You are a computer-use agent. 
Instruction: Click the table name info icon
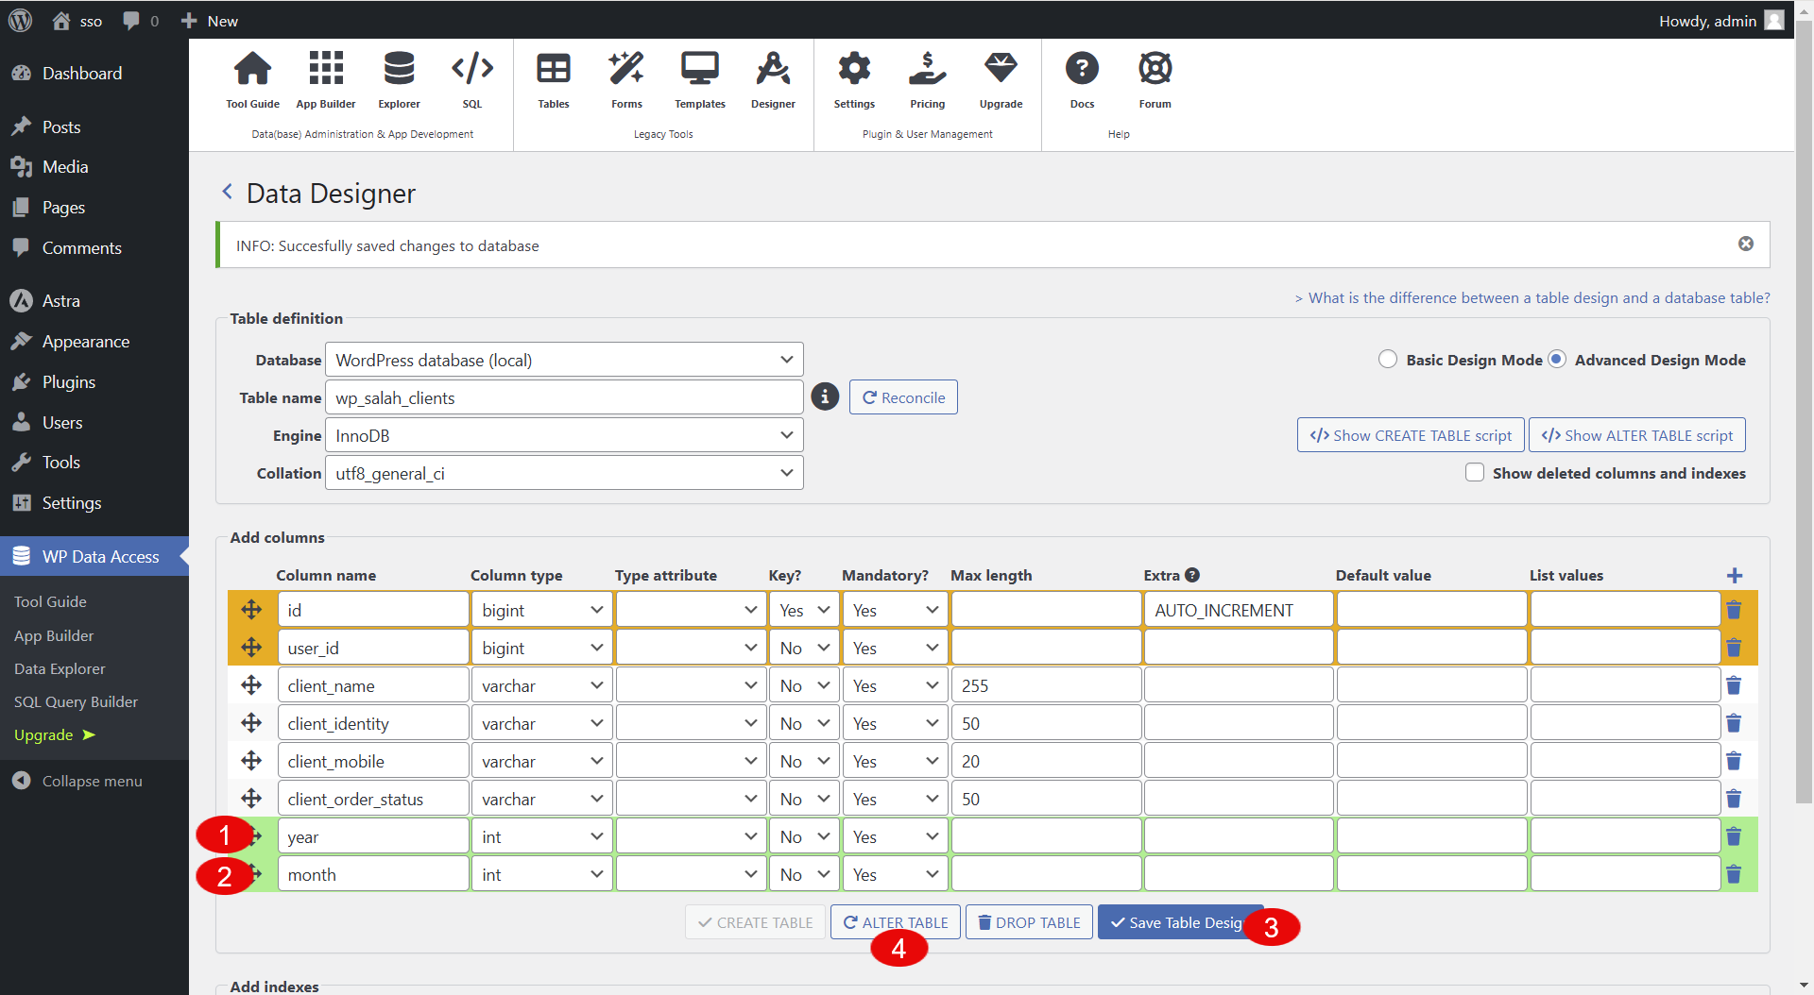pos(825,397)
